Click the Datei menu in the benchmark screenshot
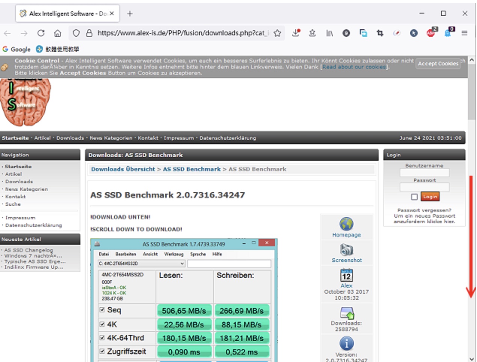The image size is (477, 362). tap(104, 254)
